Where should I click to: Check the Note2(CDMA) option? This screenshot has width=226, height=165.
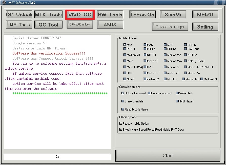(x=186, y=61)
